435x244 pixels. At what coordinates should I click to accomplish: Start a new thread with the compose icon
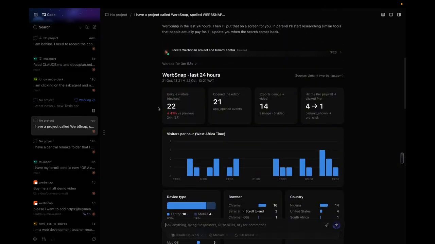94,27
